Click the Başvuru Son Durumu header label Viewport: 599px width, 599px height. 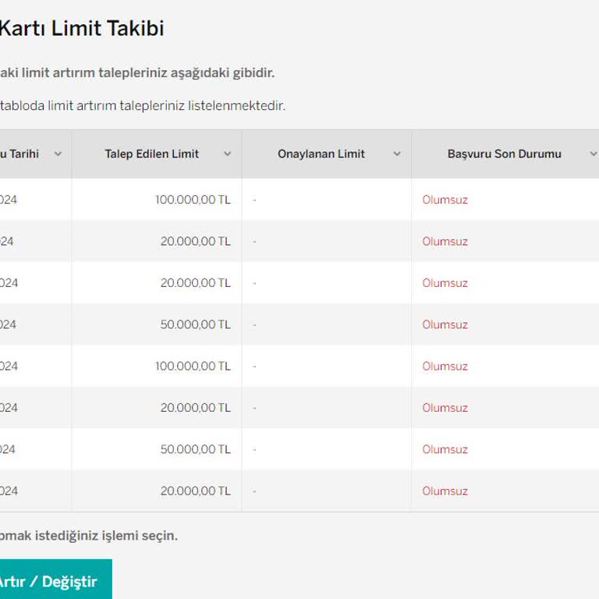pos(505,154)
